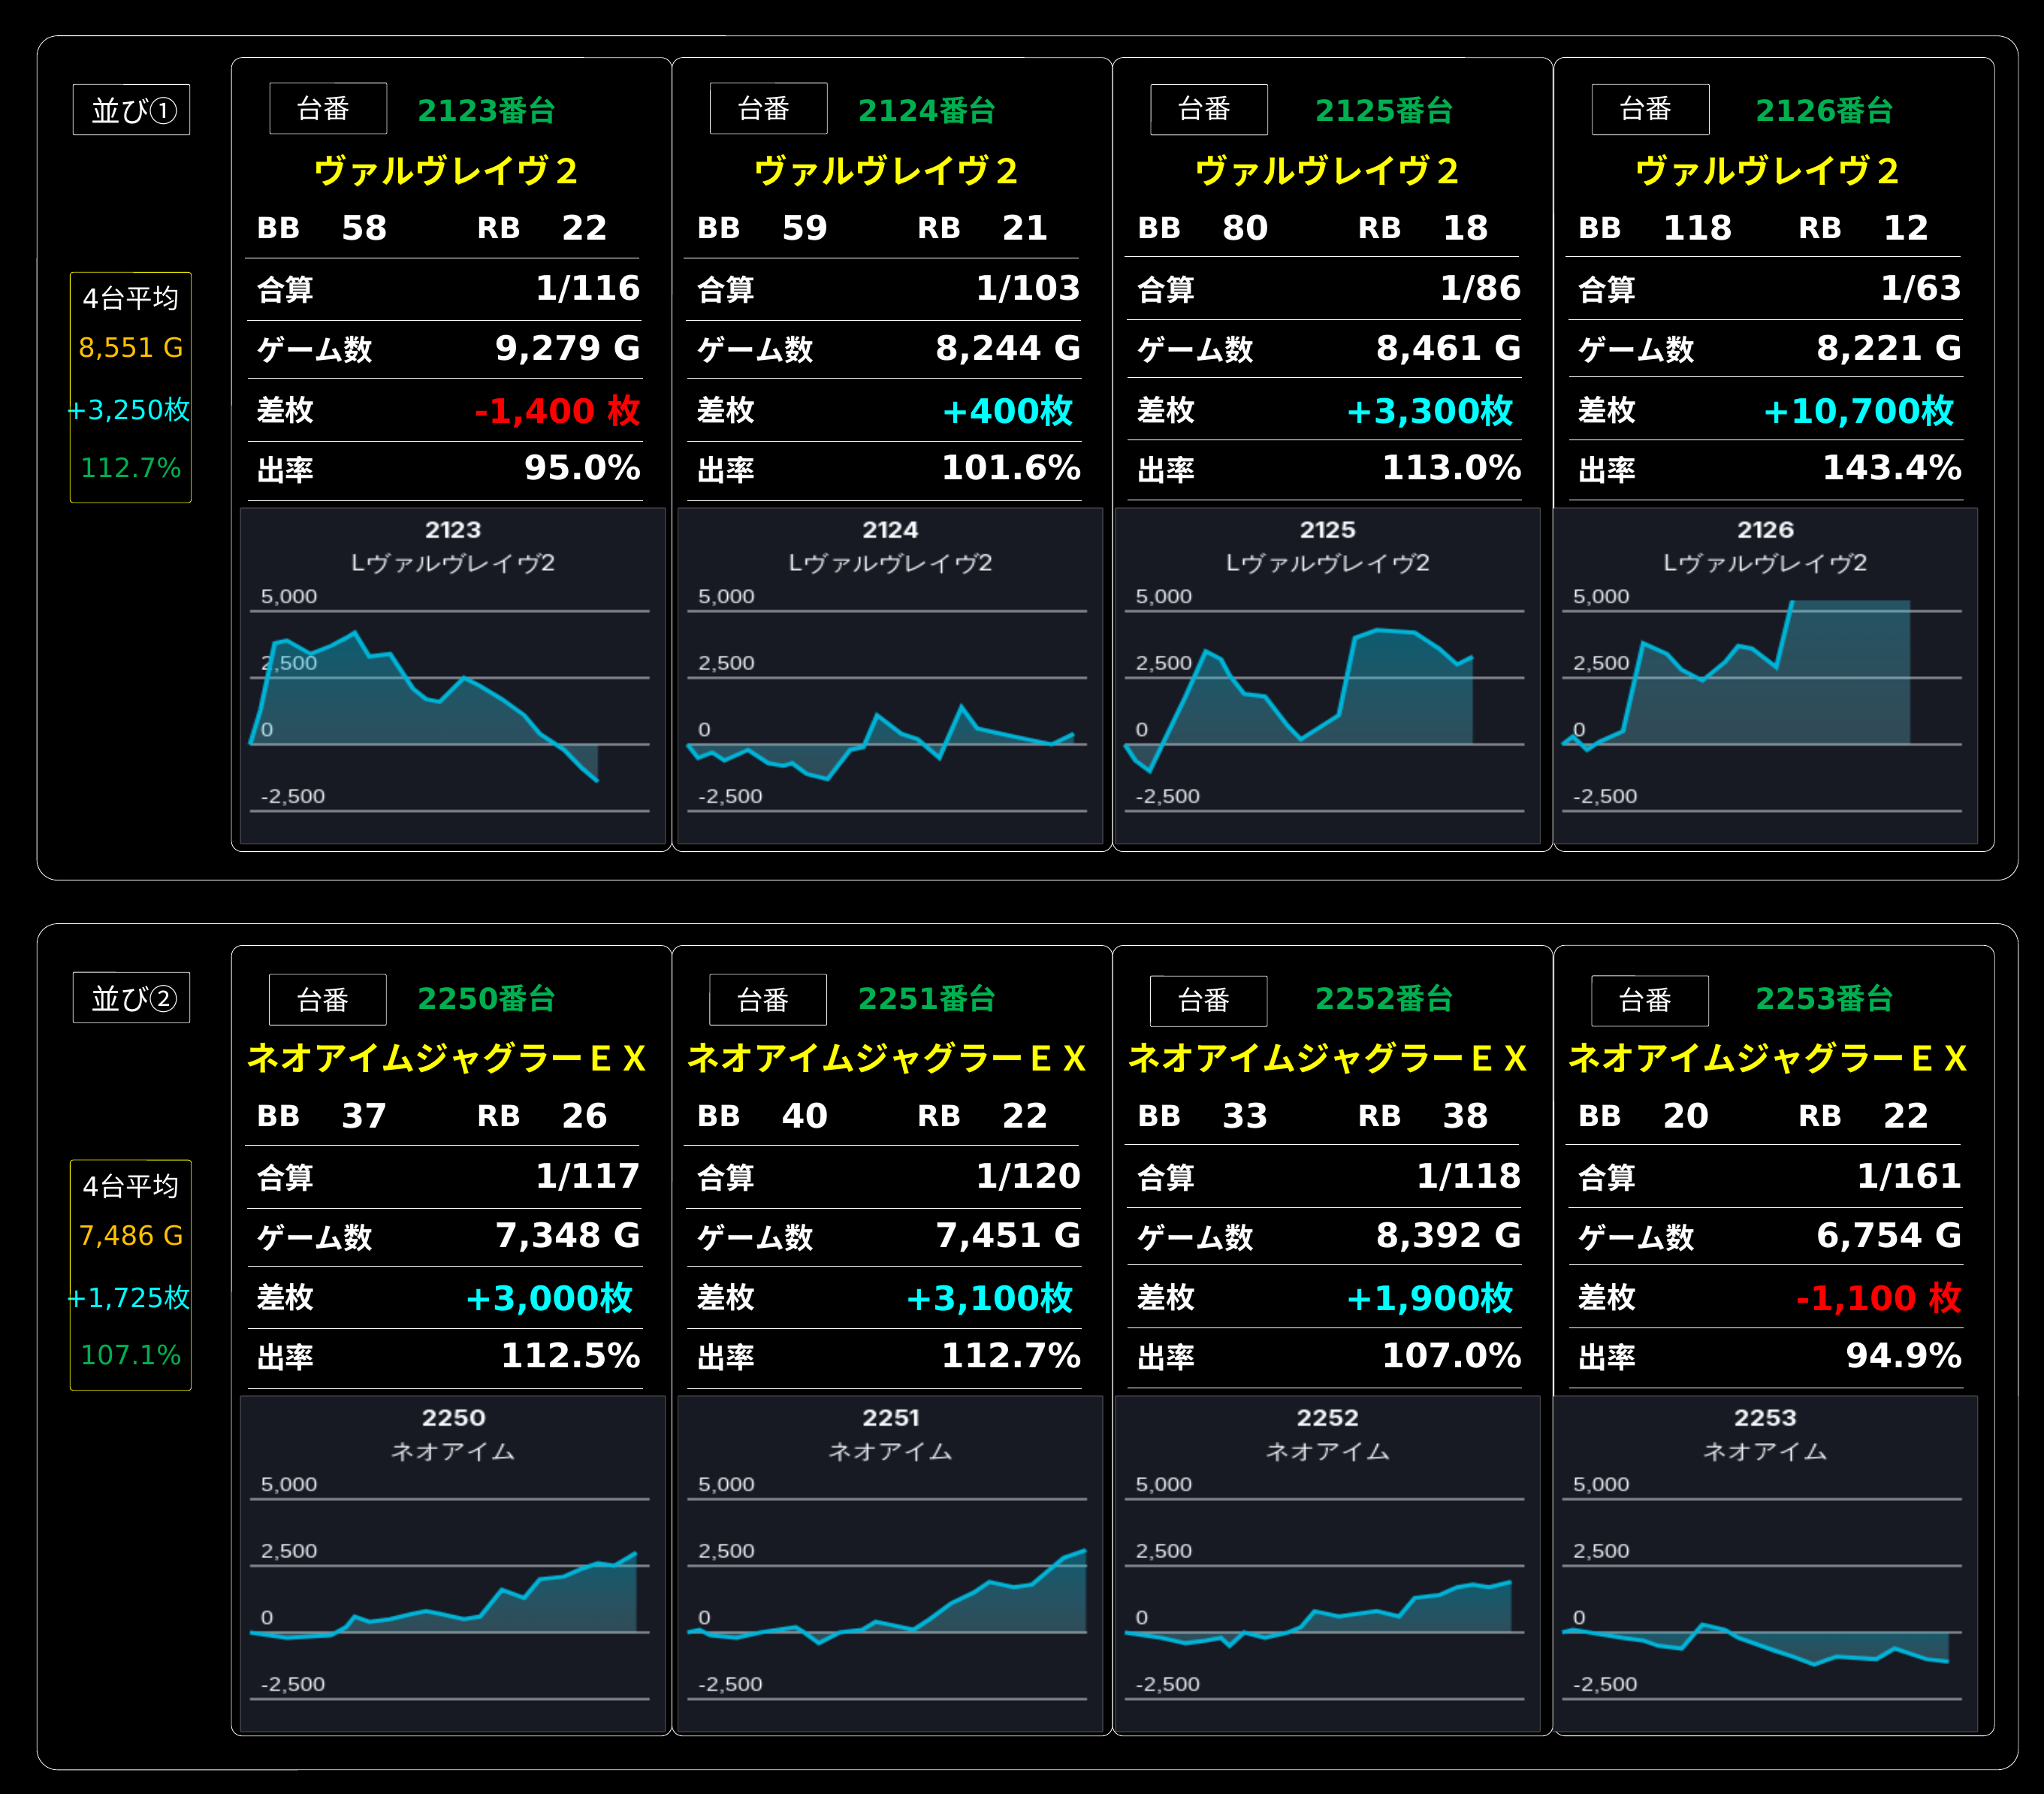Click the game count 7,451 G
2044x1794 pixels.
pyautogui.click(x=1008, y=1236)
